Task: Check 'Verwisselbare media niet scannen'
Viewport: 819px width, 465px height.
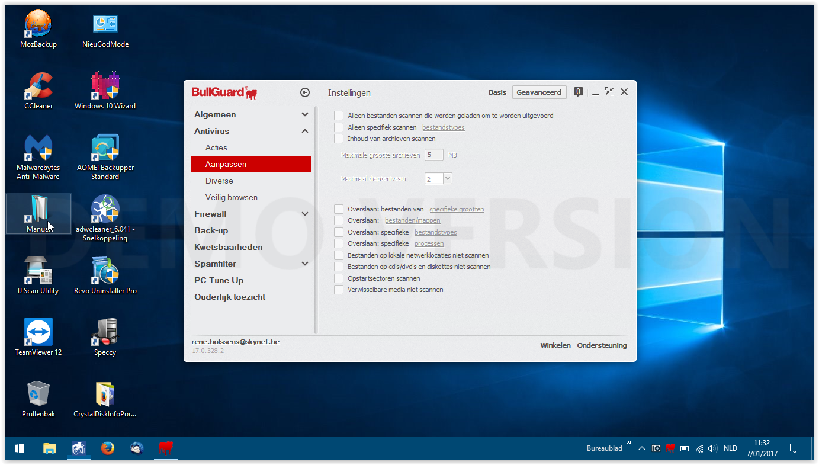Action: tap(339, 290)
